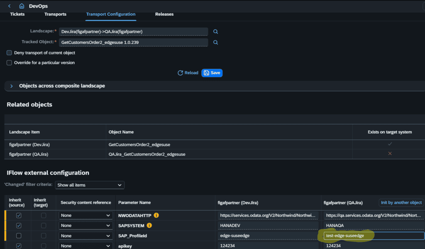This screenshot has height=249, width=425.
Task: Toggle Inherit (target) for SAPSYSTEM
Action: [43, 225]
